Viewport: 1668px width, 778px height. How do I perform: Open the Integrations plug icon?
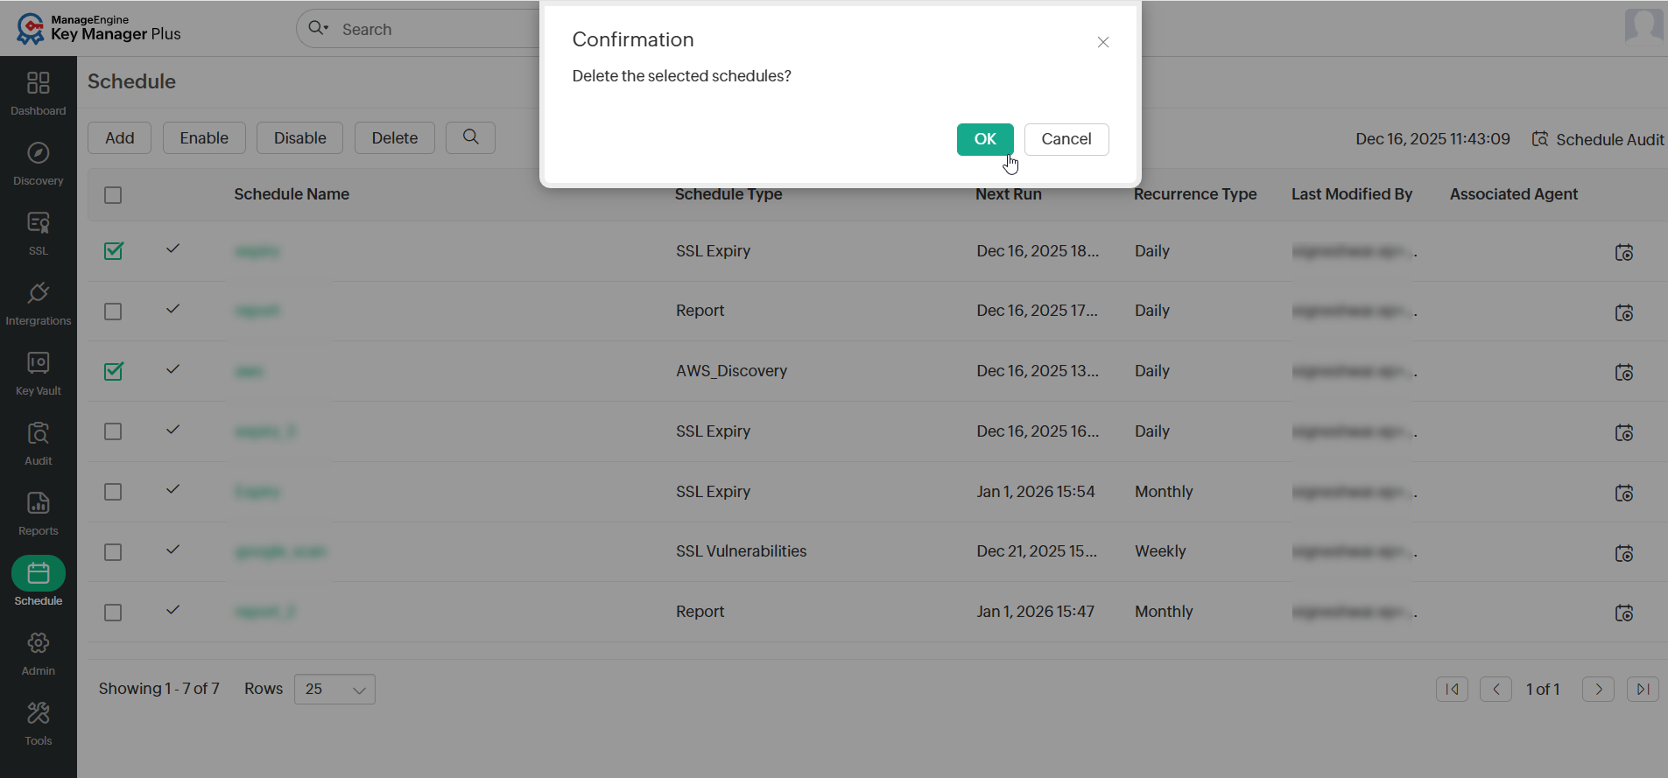click(x=39, y=293)
